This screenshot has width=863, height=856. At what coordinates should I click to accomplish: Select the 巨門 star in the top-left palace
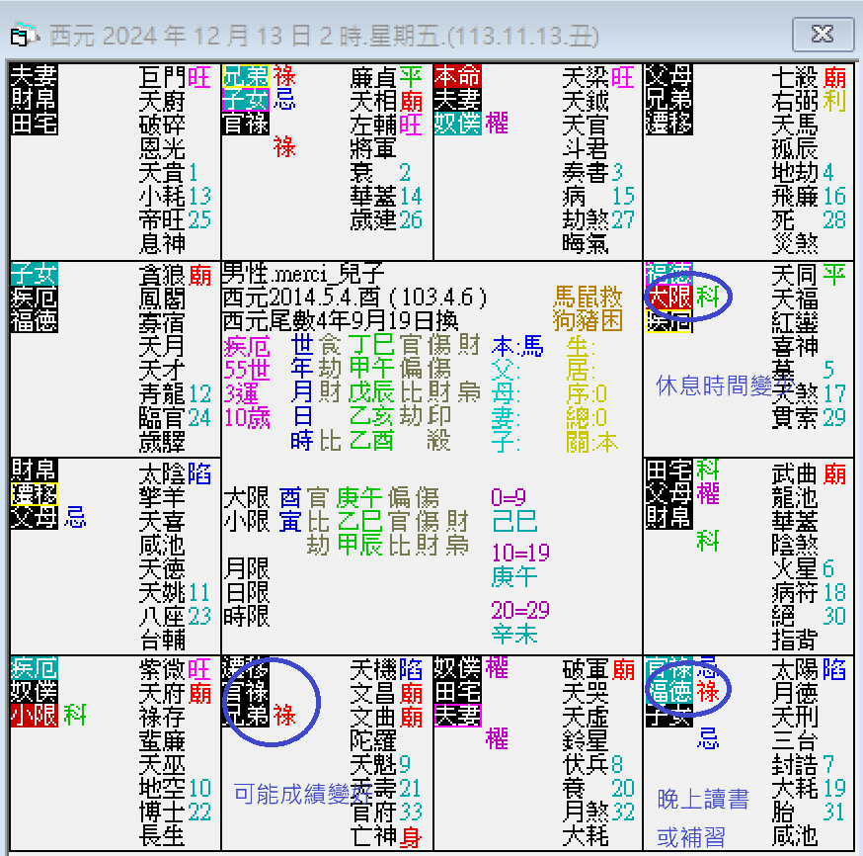[x=162, y=78]
